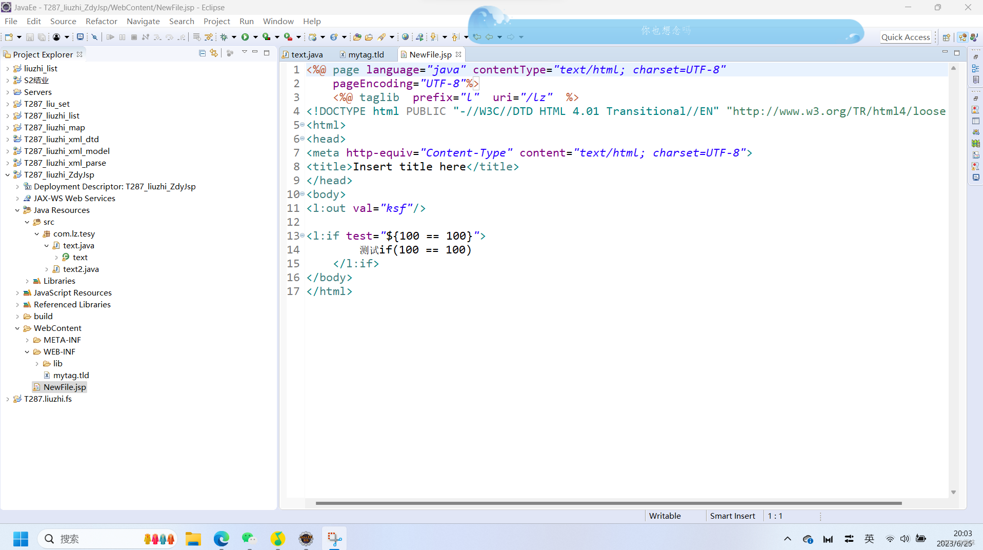Open the Properties view icon in right trim
This screenshot has height=550, width=983.
point(976,121)
